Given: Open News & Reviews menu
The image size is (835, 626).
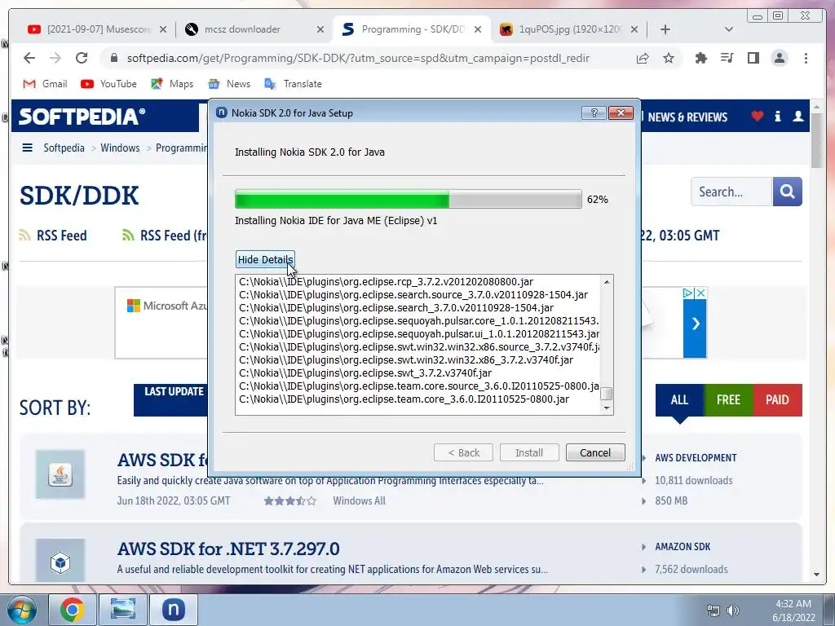Looking at the screenshot, I should (687, 117).
